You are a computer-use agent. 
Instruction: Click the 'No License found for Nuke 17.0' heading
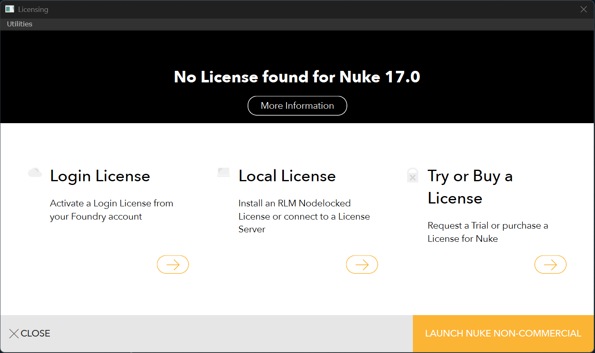click(297, 77)
